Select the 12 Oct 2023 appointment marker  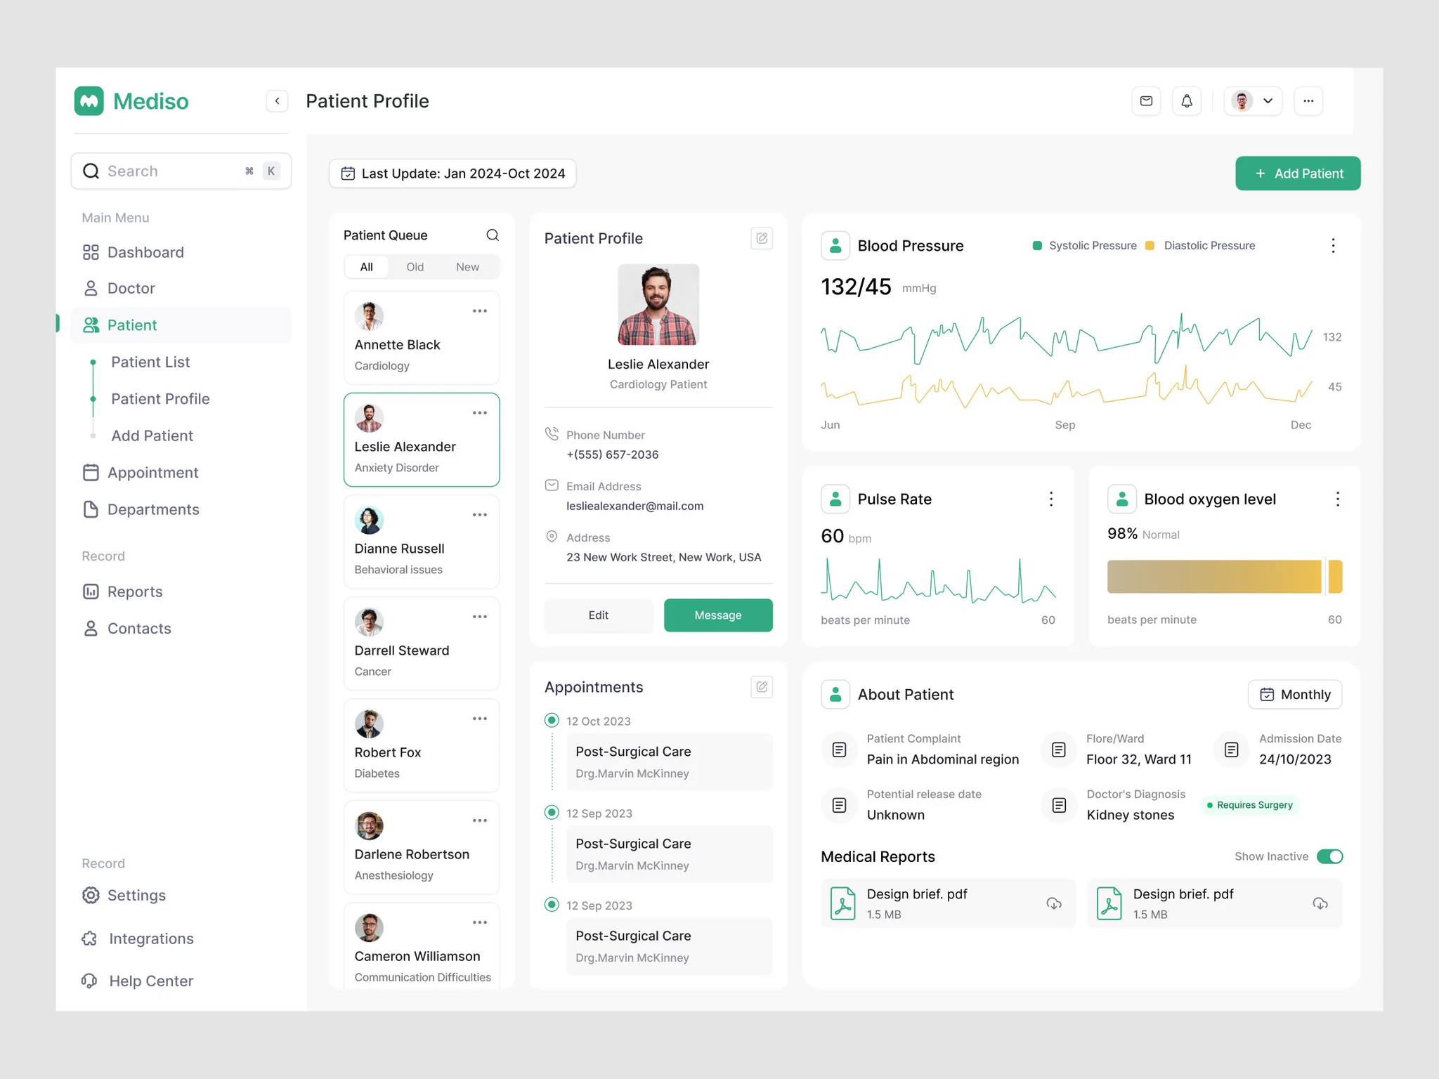click(552, 720)
